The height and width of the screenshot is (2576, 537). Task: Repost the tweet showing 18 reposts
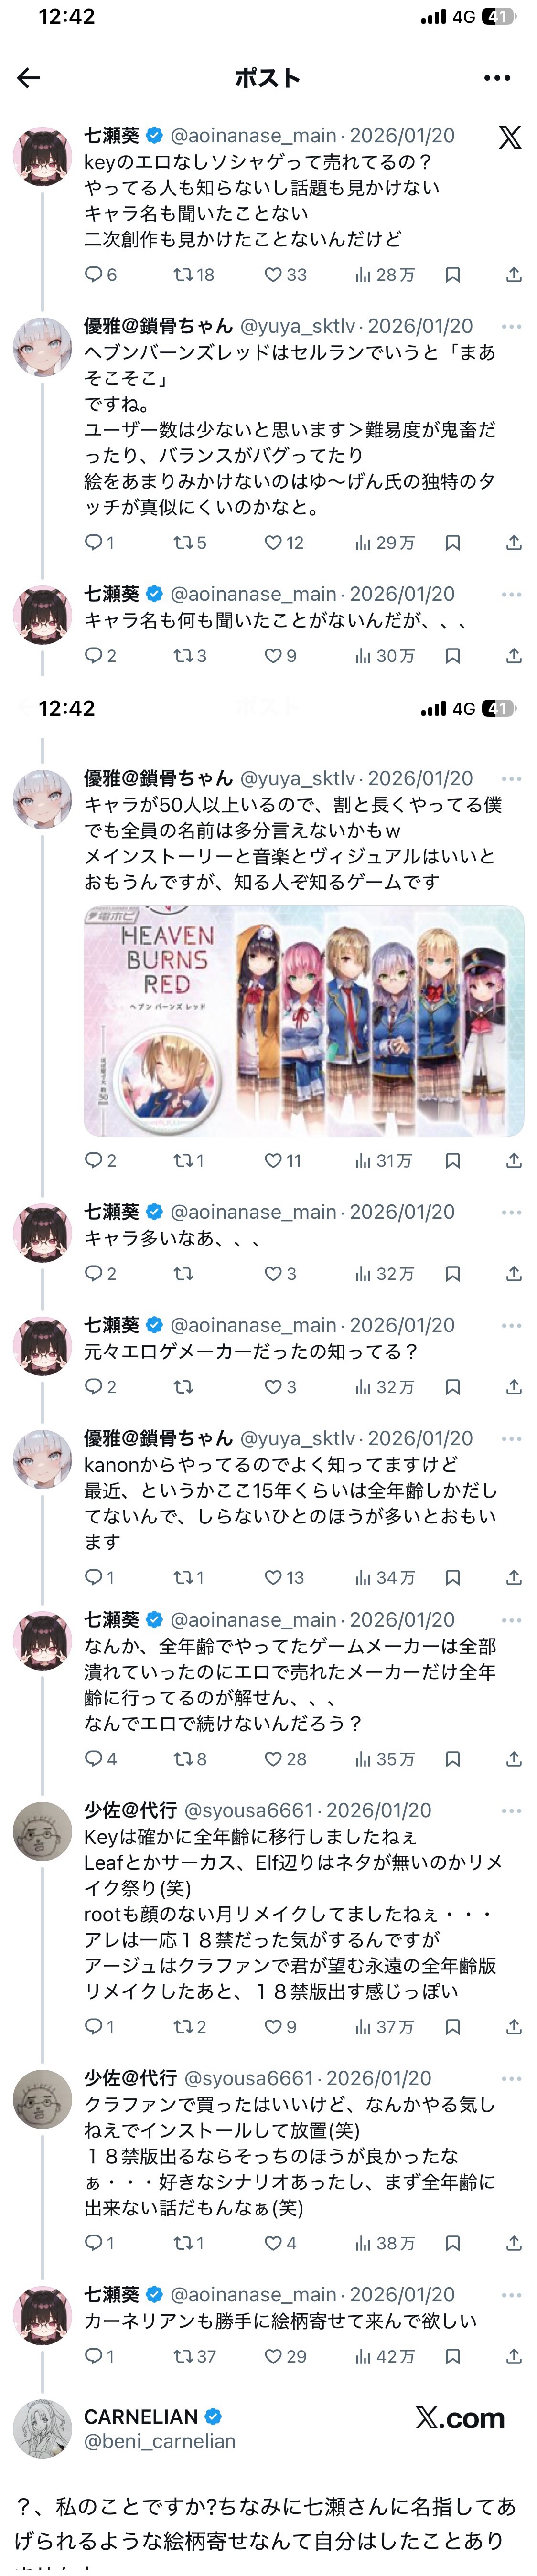pyautogui.click(x=194, y=275)
